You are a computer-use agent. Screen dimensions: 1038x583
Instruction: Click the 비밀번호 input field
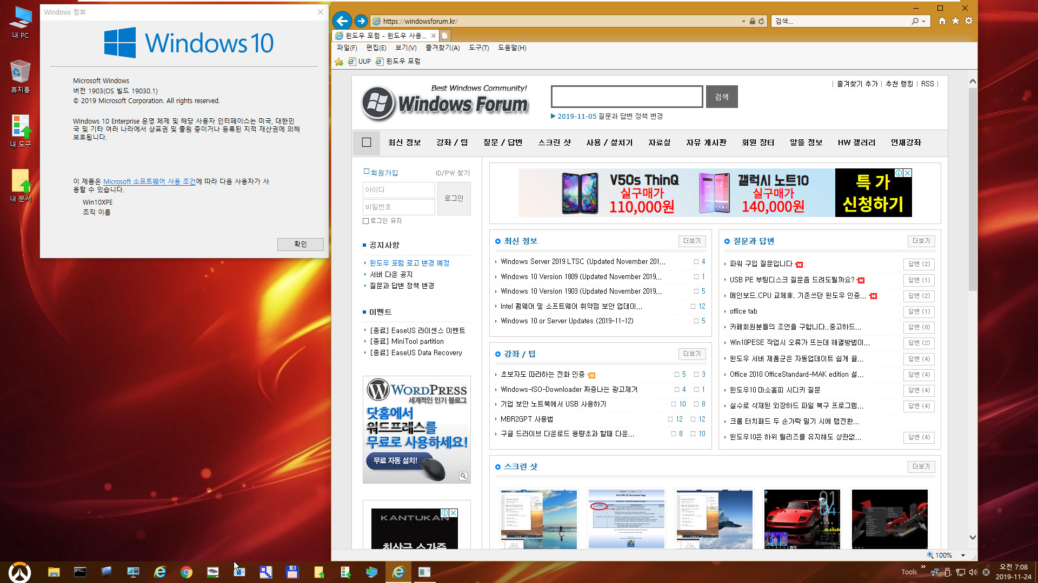point(399,207)
